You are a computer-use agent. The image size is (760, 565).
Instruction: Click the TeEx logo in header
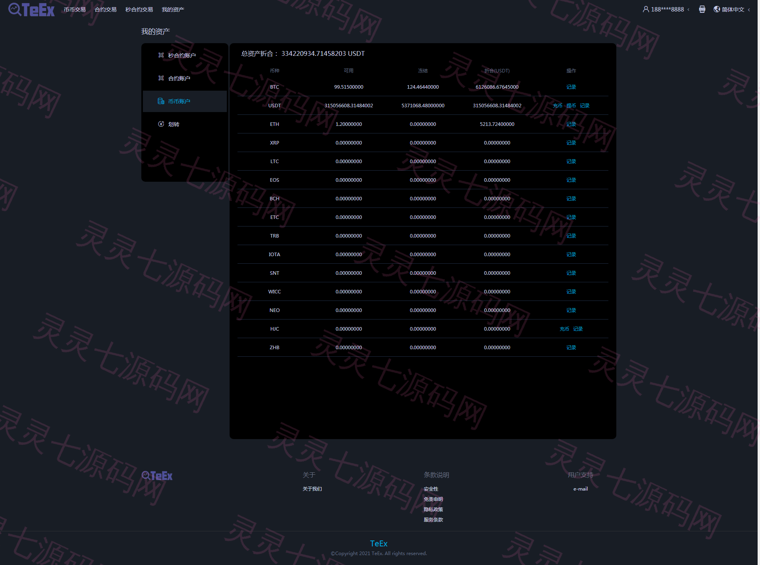pos(31,10)
